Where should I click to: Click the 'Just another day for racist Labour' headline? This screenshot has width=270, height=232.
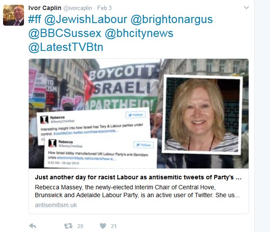[x=138, y=177]
